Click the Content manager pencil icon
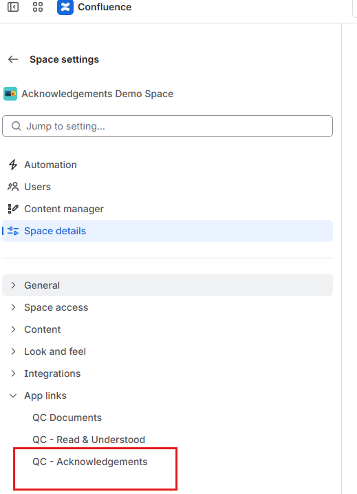The height and width of the screenshot is (494, 357). (x=13, y=209)
